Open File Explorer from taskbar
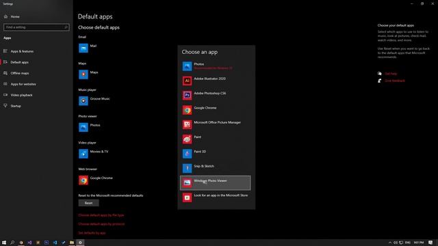 [72, 243]
